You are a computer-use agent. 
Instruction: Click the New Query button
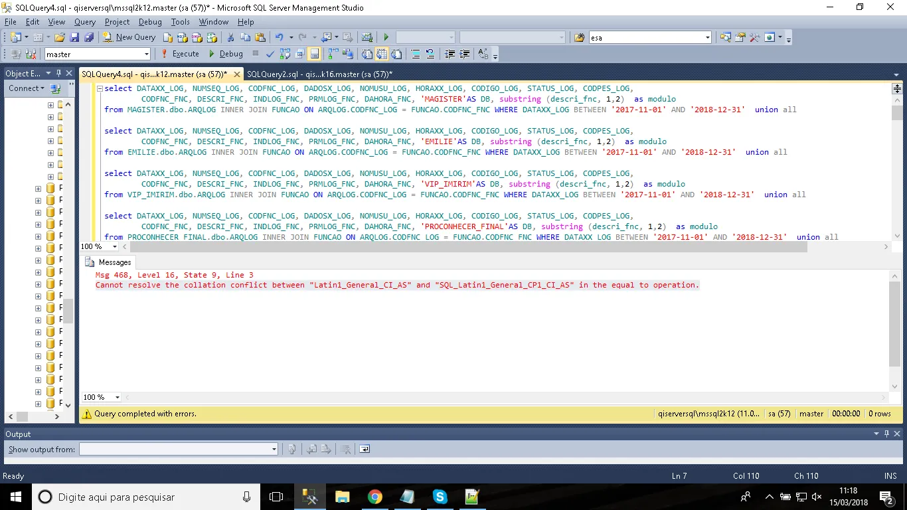[x=129, y=37]
